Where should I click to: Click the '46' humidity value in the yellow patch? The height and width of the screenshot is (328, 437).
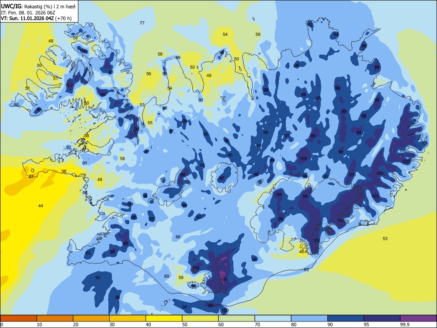click(302, 251)
